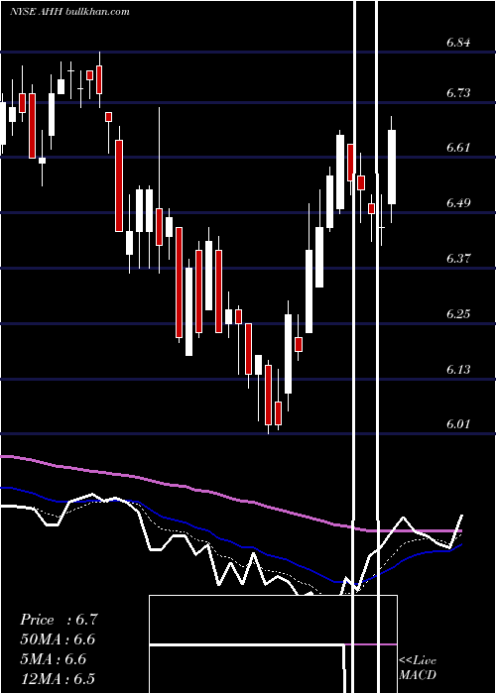Click the 6.01 price axis label
This screenshot has width=496, height=694.
(458, 424)
